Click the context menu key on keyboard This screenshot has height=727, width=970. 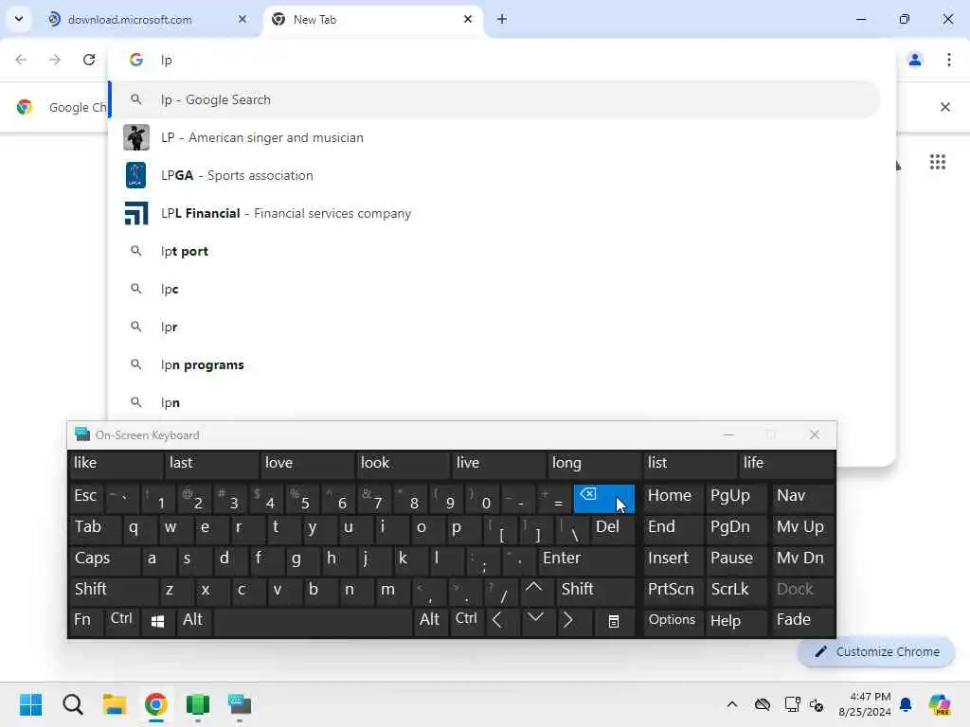click(x=613, y=621)
